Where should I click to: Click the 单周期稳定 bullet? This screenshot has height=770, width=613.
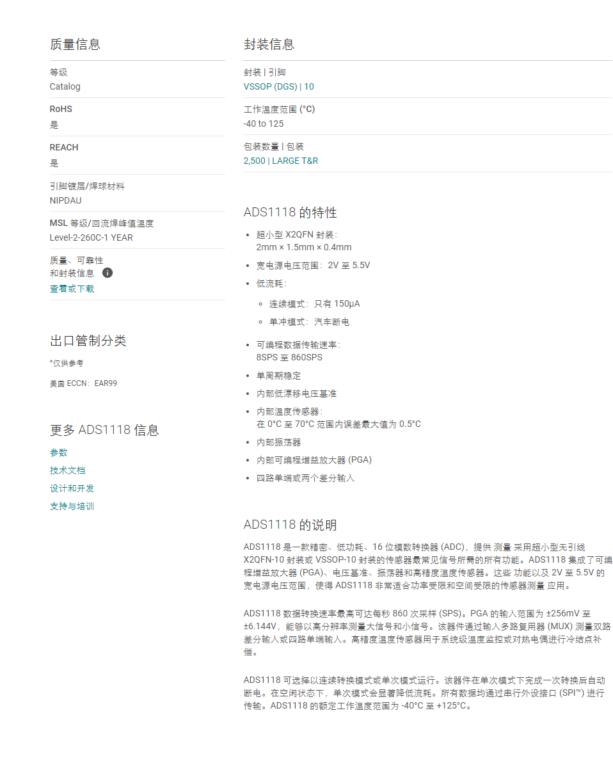click(x=278, y=376)
